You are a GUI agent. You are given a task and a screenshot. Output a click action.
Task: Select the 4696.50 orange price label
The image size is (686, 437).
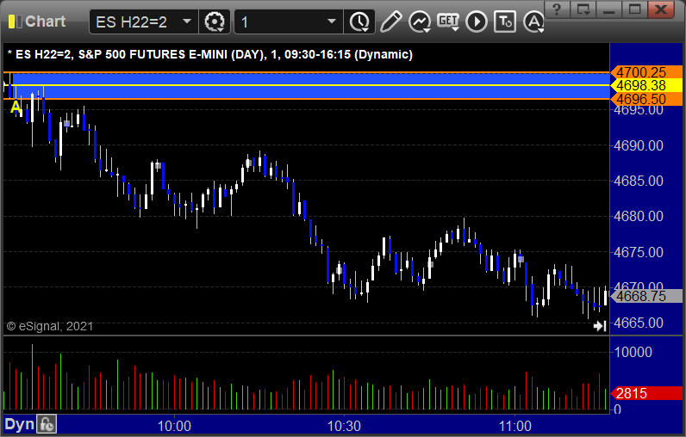(x=646, y=99)
